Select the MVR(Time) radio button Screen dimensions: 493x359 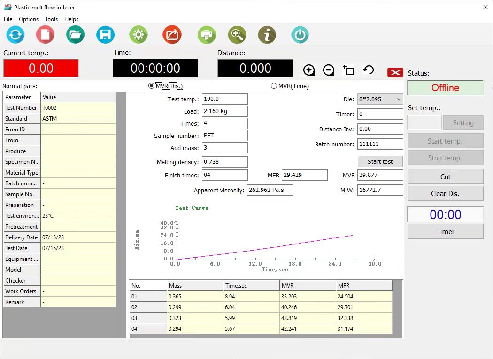coord(274,86)
